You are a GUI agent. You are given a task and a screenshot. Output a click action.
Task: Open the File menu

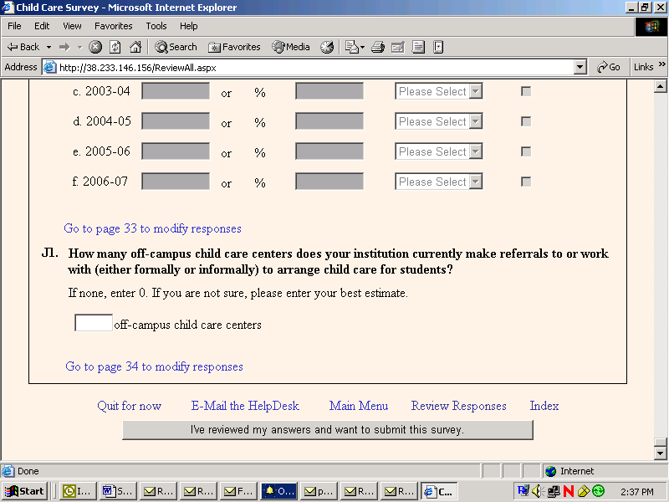click(14, 26)
